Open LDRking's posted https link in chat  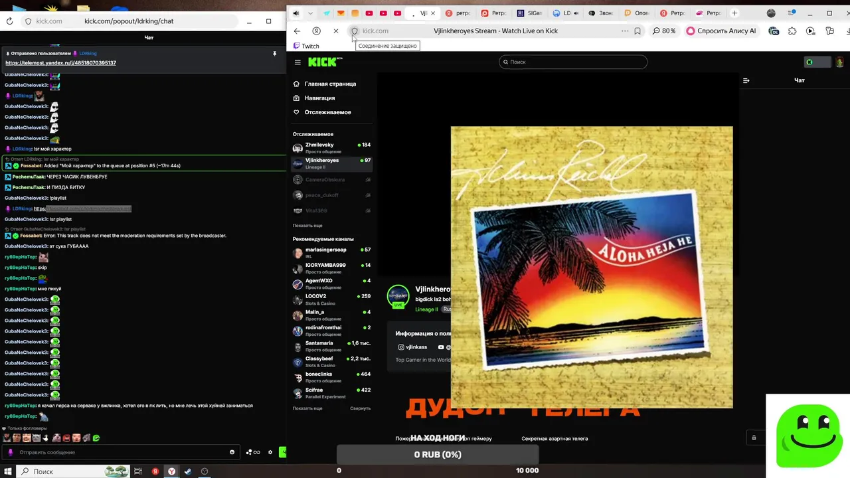coord(82,208)
